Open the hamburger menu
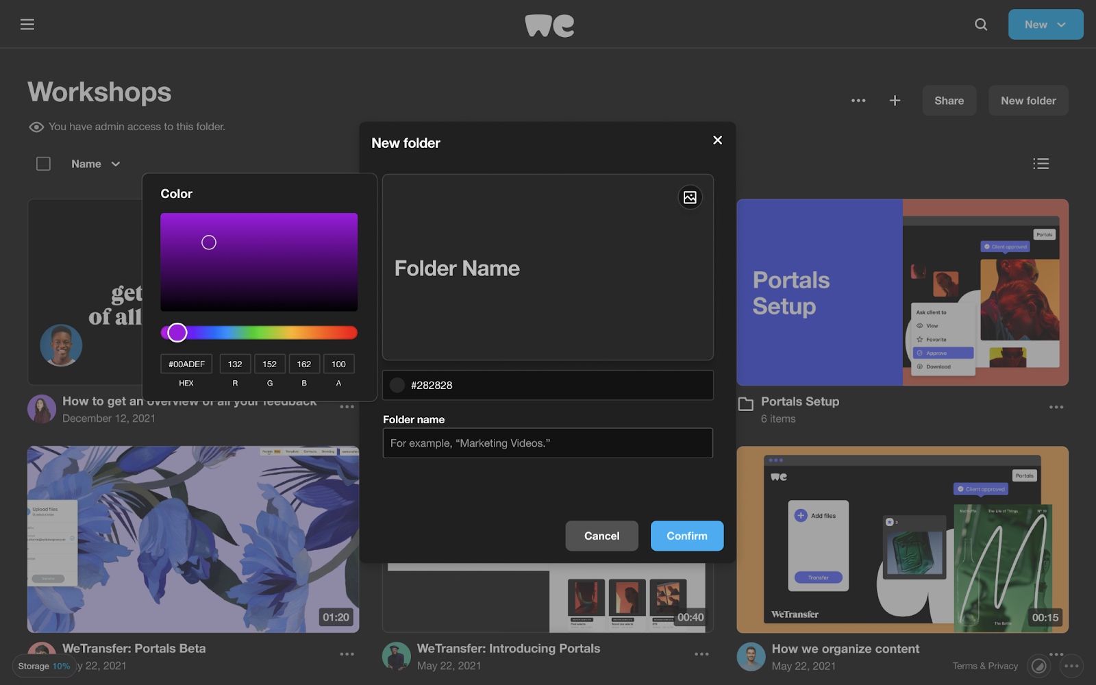The width and height of the screenshot is (1096, 685). (27, 25)
